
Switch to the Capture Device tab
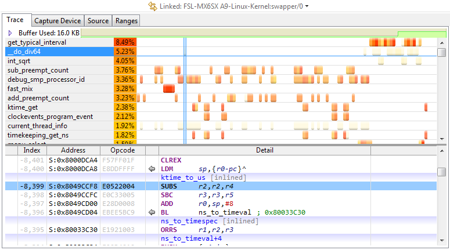click(58, 21)
